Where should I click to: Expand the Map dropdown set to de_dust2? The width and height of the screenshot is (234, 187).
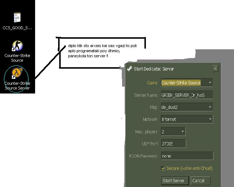187,107
